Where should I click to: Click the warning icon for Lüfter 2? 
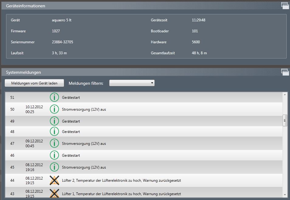tap(54, 180)
